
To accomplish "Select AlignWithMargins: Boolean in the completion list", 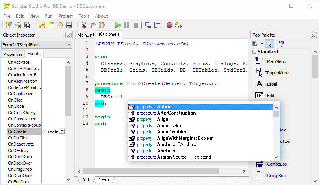I will click(185, 138).
